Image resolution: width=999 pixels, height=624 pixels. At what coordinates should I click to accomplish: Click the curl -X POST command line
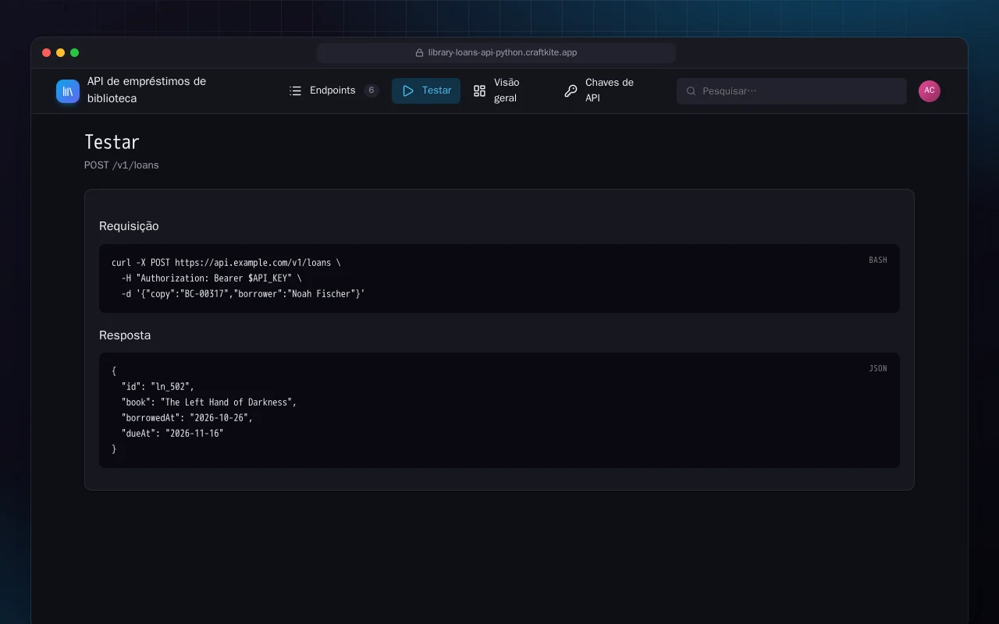point(226,263)
